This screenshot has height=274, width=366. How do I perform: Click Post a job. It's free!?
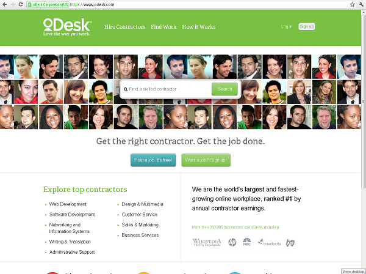tap(153, 160)
